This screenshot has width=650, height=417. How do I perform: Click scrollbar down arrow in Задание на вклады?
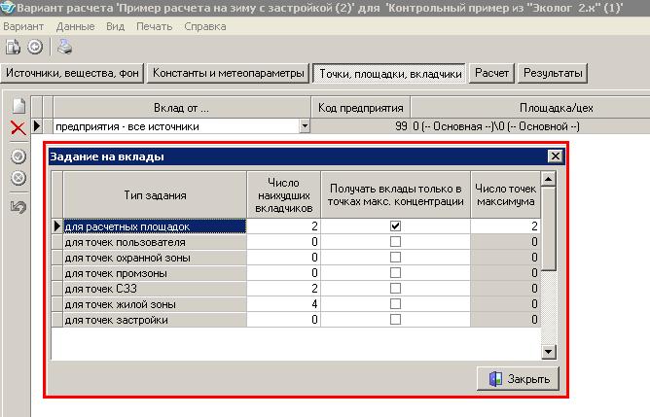click(548, 352)
